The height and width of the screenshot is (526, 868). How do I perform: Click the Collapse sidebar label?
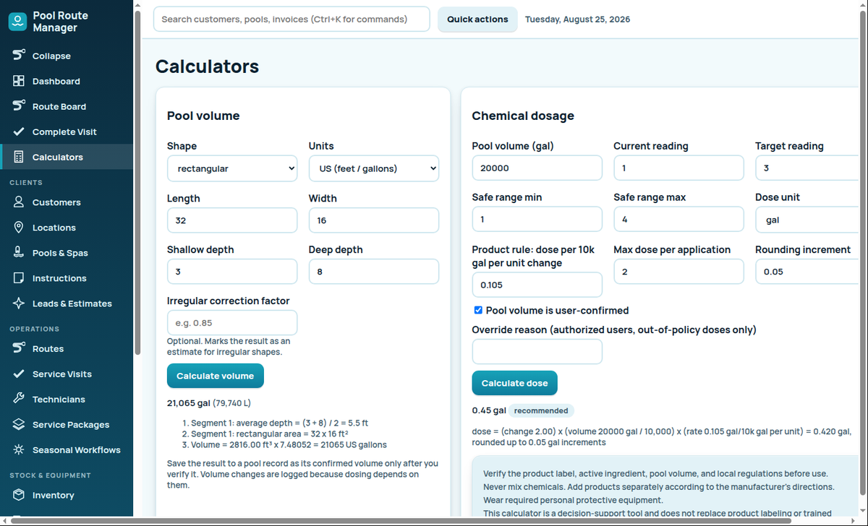(x=51, y=56)
